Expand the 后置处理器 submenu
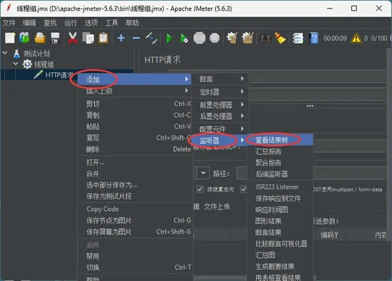Screen dimensions: 392x281 [220, 116]
